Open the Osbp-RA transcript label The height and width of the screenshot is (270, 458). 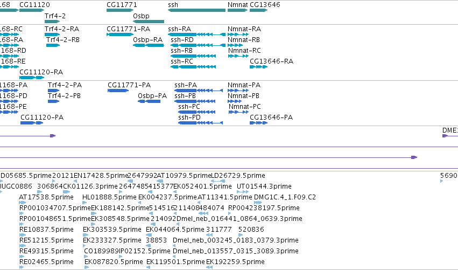(148, 40)
